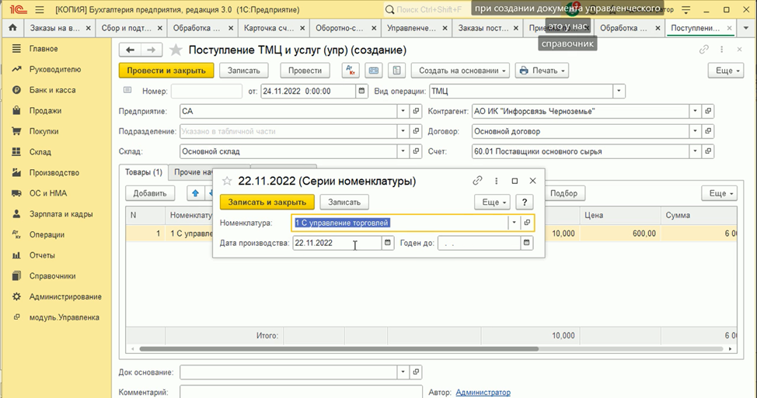Image resolution: width=757 pixels, height=398 pixels.
Task: Open Счет 60.01 record via open icon
Action: tap(708, 151)
